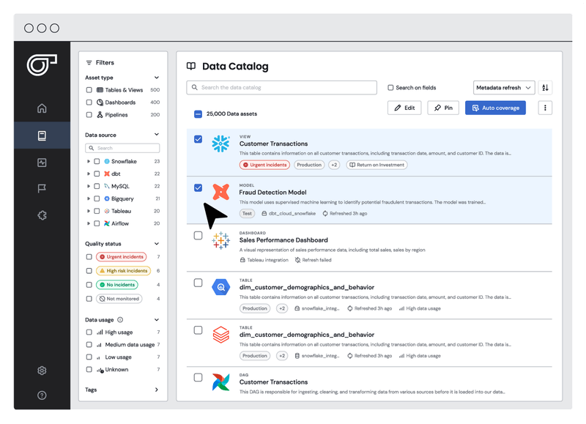
Task: Click the Filters header icon
Action: [x=89, y=63]
